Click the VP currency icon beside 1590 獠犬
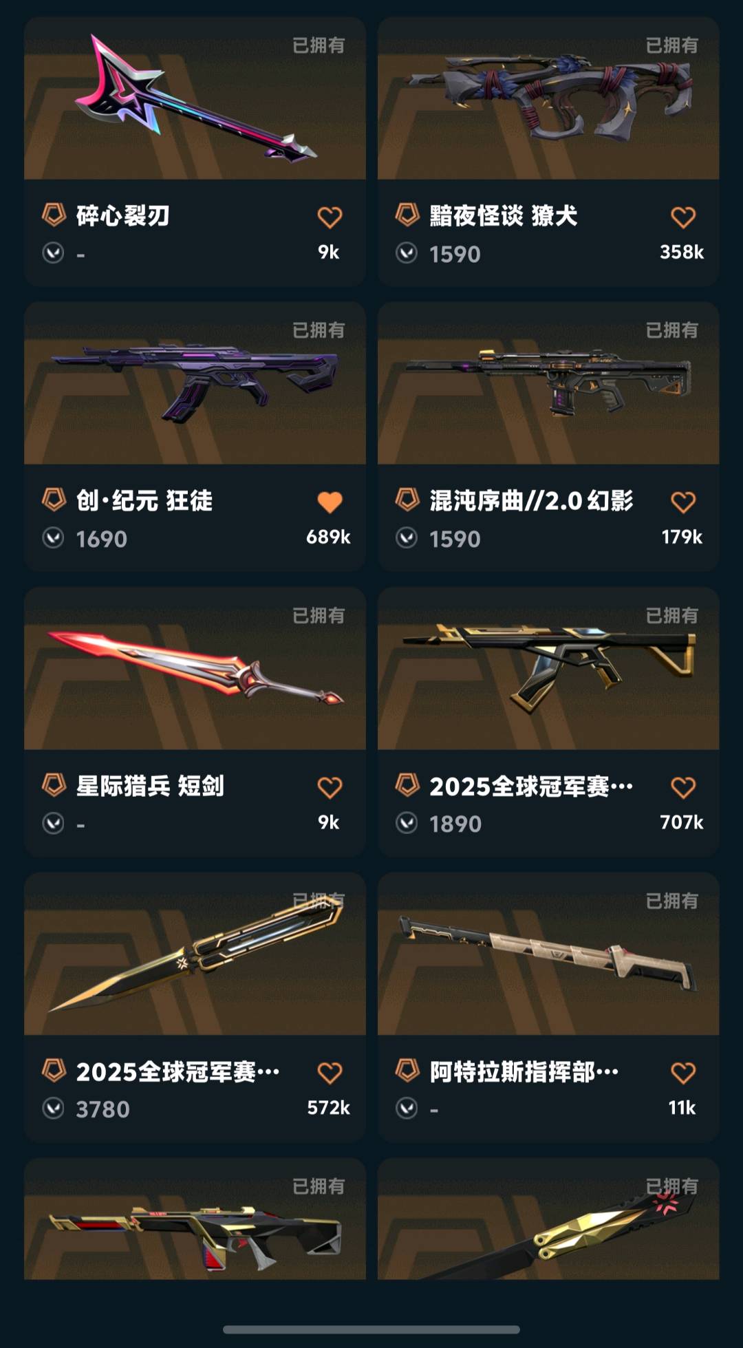The height and width of the screenshot is (1348, 743). pyautogui.click(x=407, y=253)
